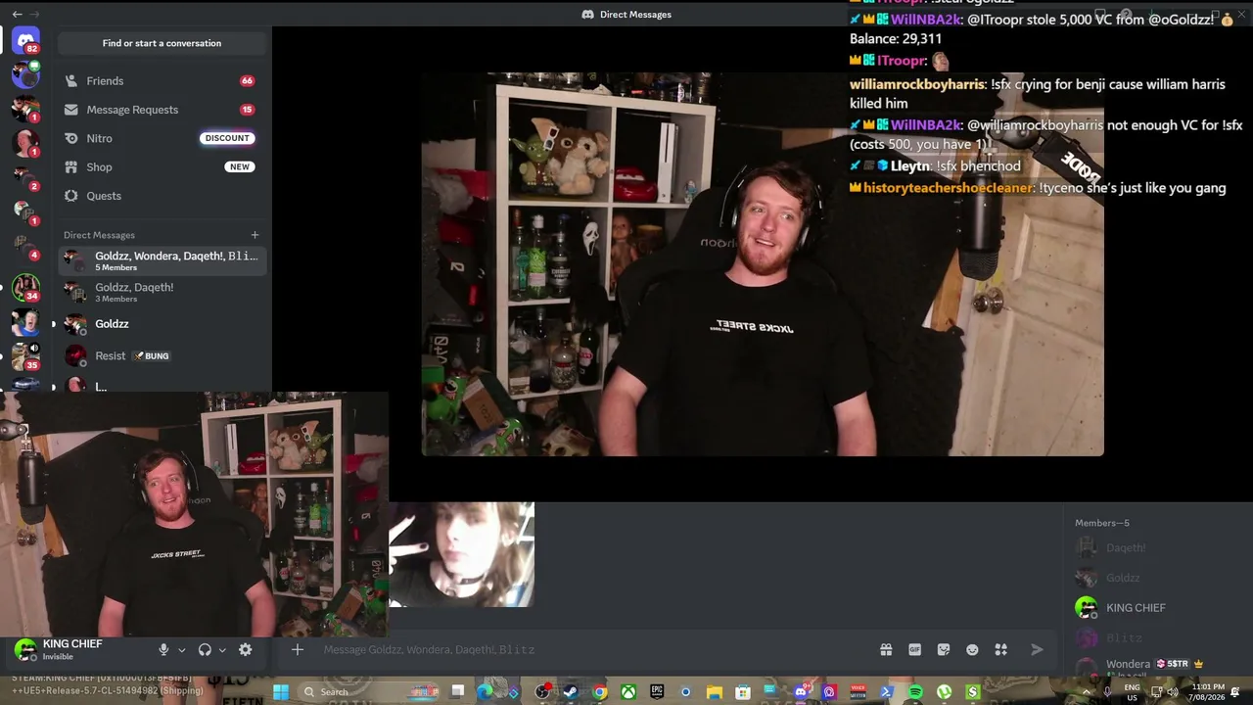
Task: Open Discord home Direct Messages icon
Action: [x=26, y=40]
